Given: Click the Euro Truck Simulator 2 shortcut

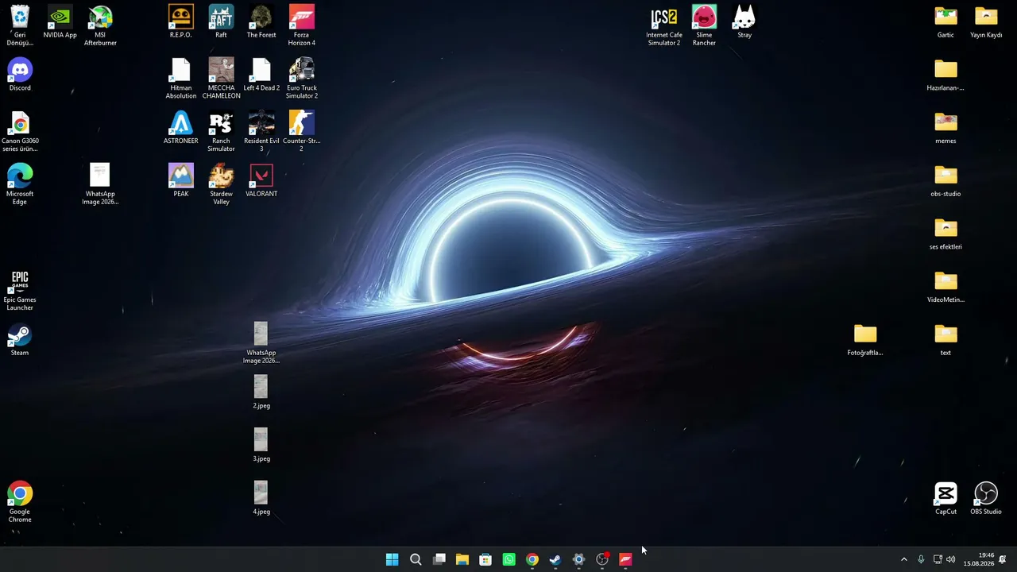Looking at the screenshot, I should point(301,79).
